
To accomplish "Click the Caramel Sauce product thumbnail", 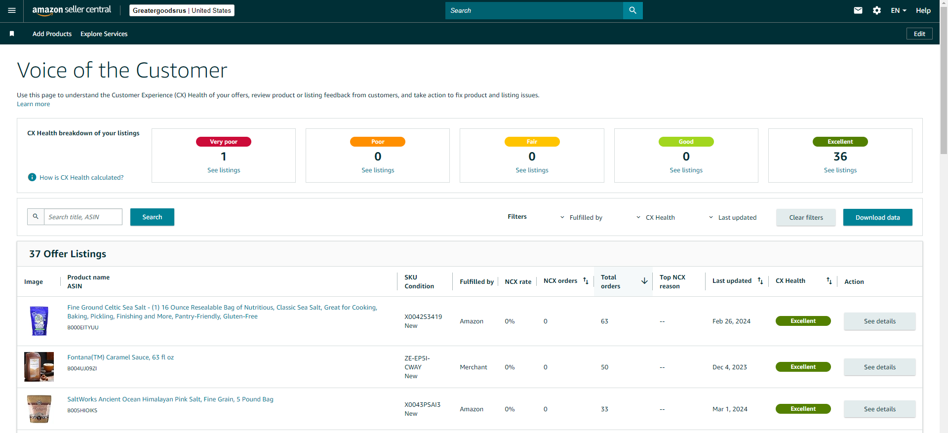I will (x=39, y=367).
